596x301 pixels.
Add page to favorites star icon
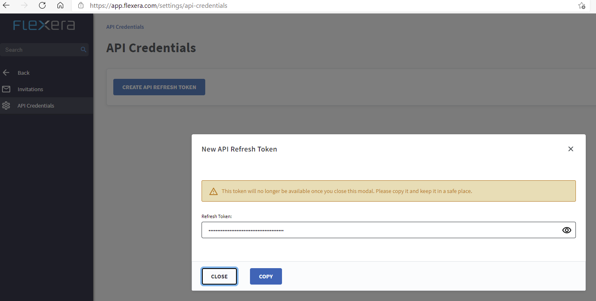pos(582,6)
